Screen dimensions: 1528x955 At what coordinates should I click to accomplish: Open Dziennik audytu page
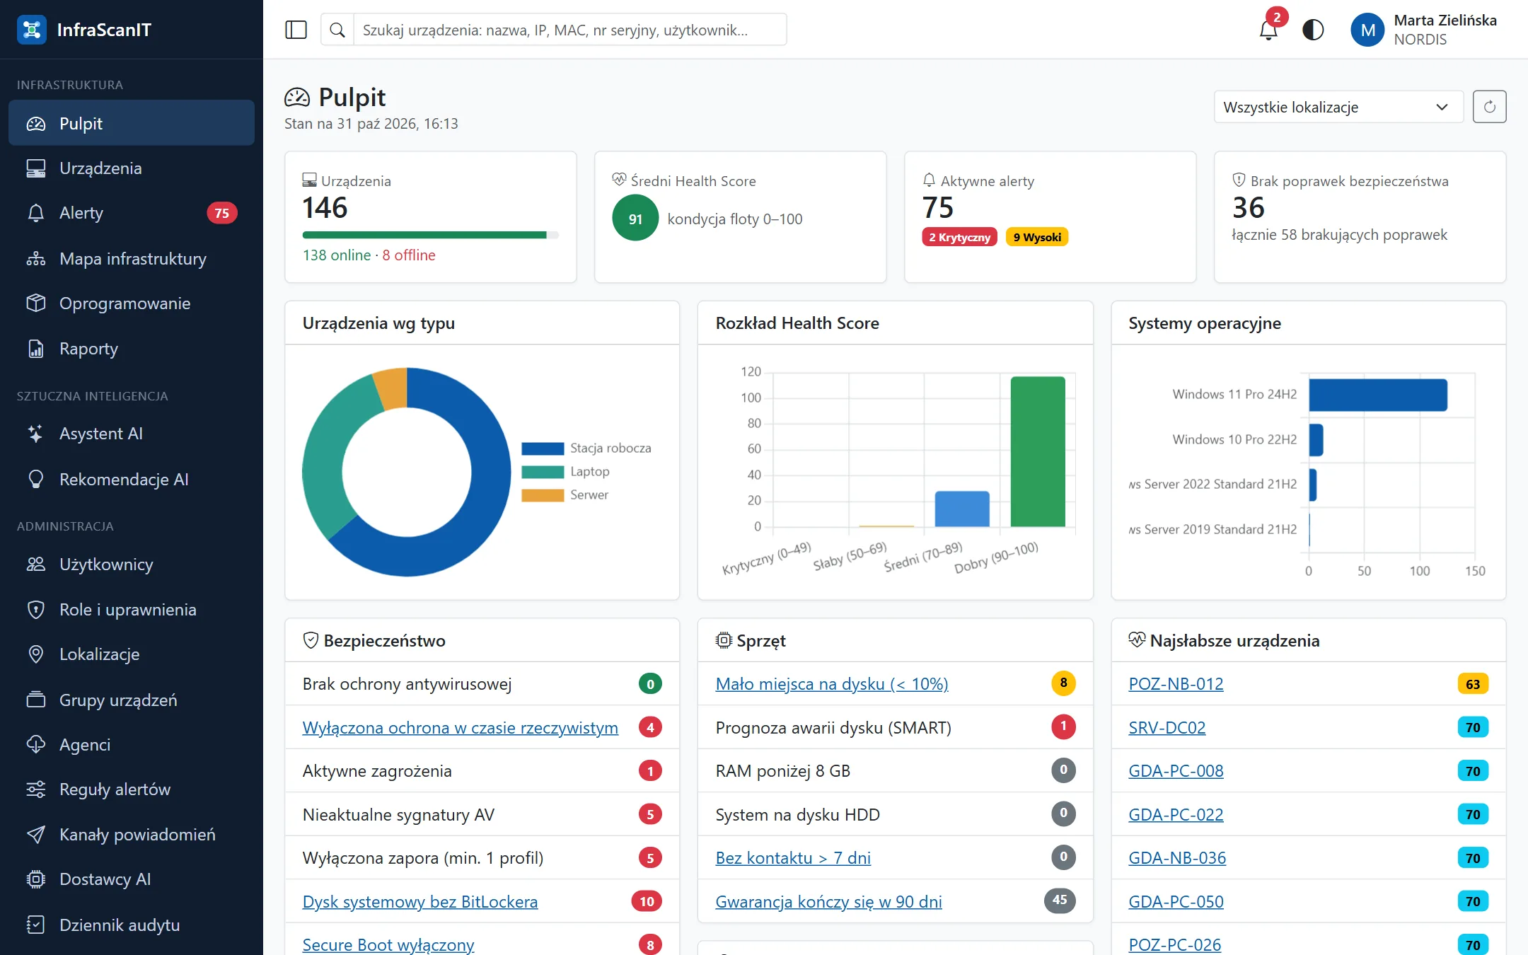[132, 925]
